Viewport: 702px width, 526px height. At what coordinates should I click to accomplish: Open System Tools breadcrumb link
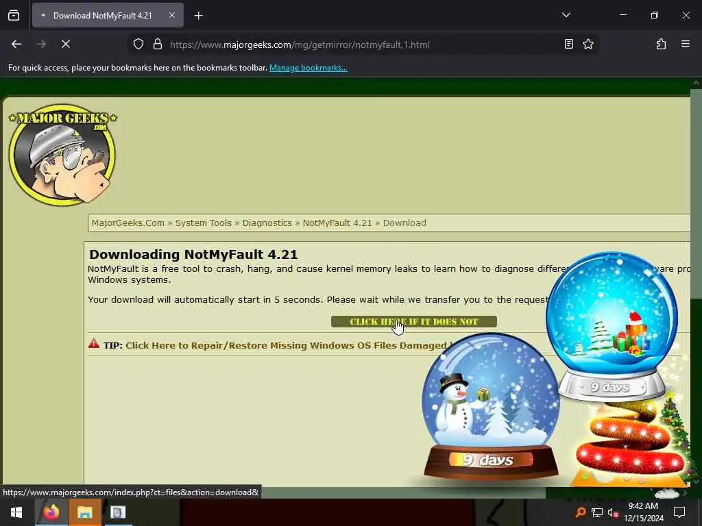tap(203, 223)
